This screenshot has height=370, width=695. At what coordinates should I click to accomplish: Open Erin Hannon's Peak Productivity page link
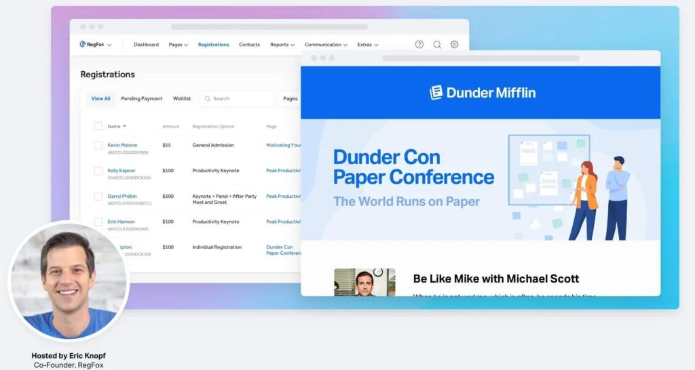(x=283, y=222)
